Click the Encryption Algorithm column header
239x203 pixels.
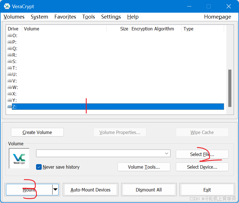click(156, 29)
